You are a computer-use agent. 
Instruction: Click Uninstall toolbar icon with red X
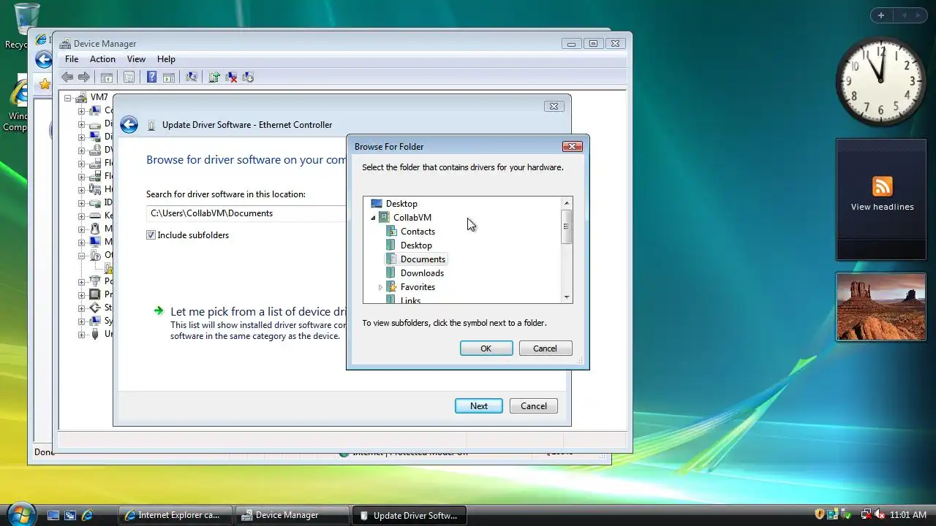(231, 77)
